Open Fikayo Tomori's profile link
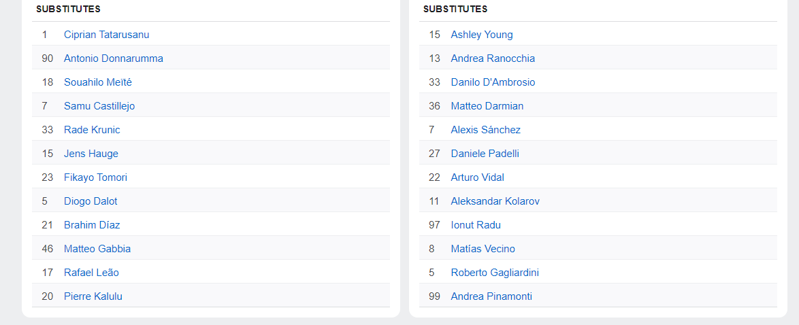The width and height of the screenshot is (799, 325). click(95, 177)
